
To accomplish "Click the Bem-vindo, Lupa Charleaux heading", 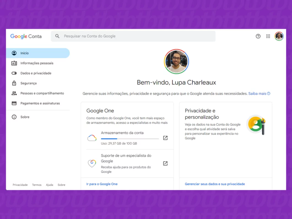I will [x=176, y=82].
